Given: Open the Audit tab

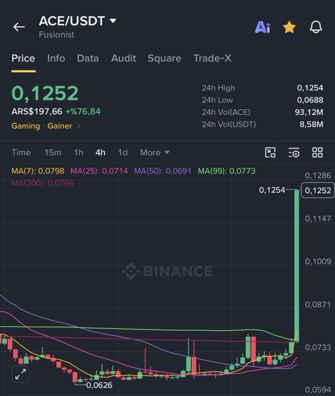Looking at the screenshot, I should 124,58.
